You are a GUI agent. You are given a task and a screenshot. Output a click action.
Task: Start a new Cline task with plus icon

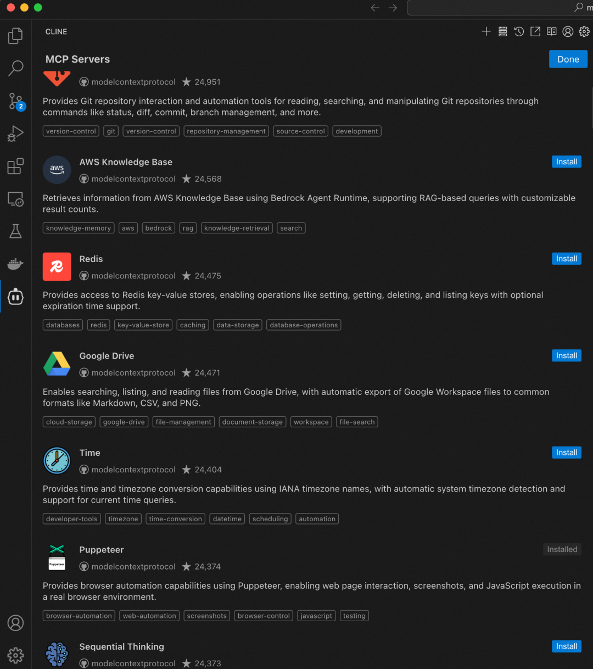click(486, 32)
